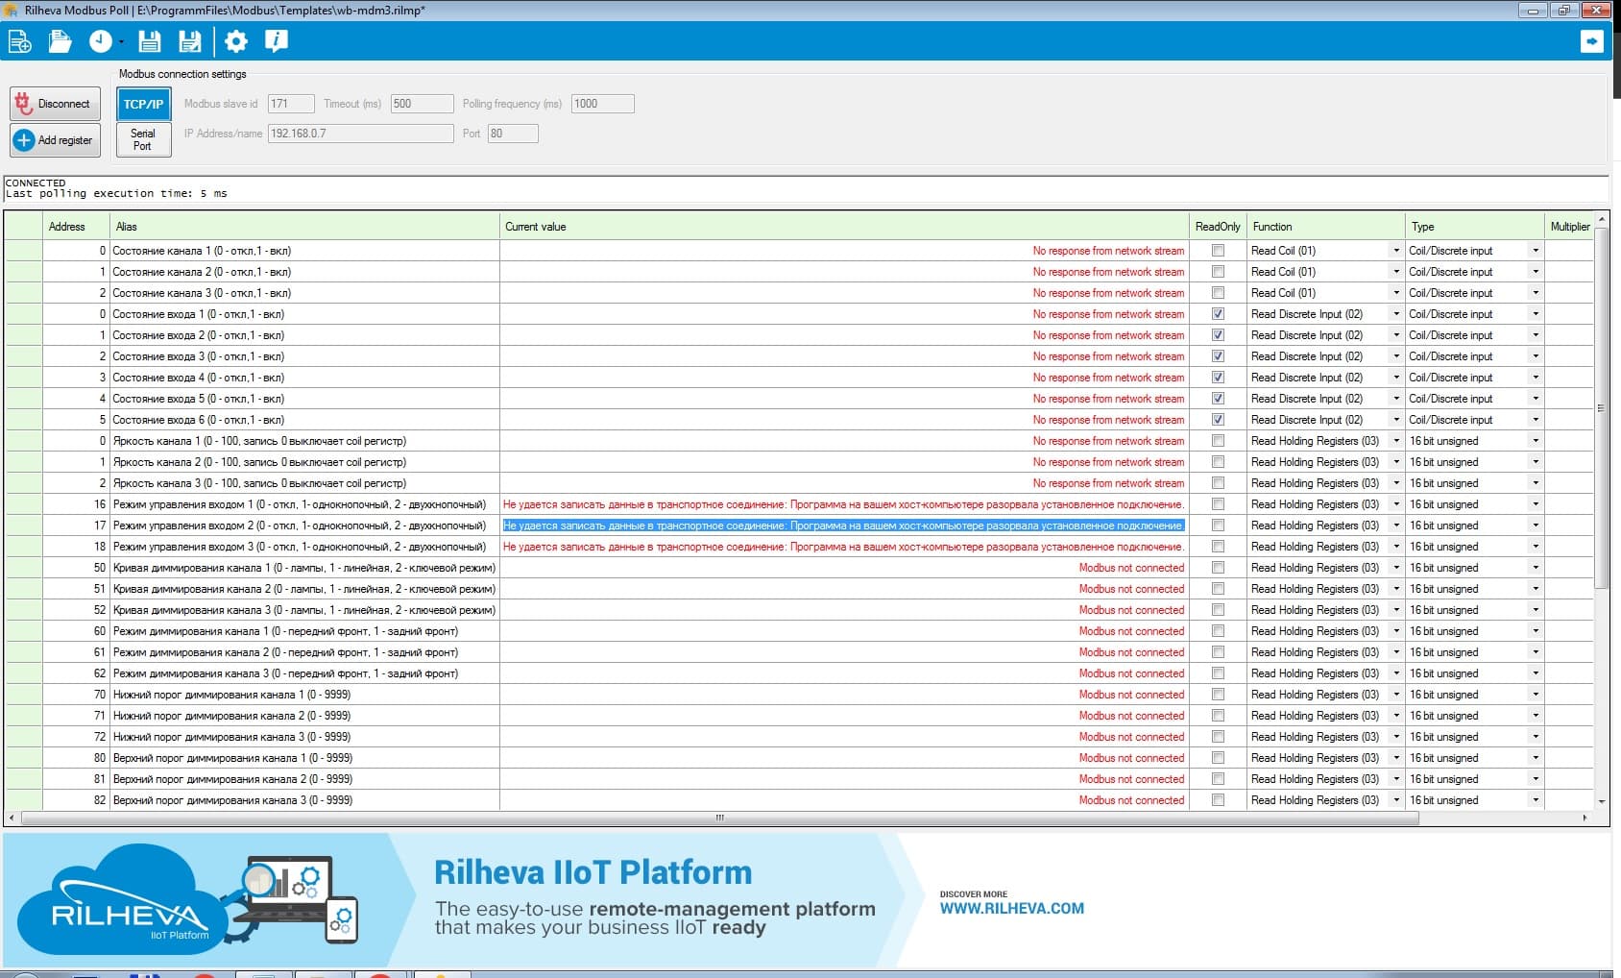Click the Alias column header
The width and height of the screenshot is (1621, 978).
point(304,227)
